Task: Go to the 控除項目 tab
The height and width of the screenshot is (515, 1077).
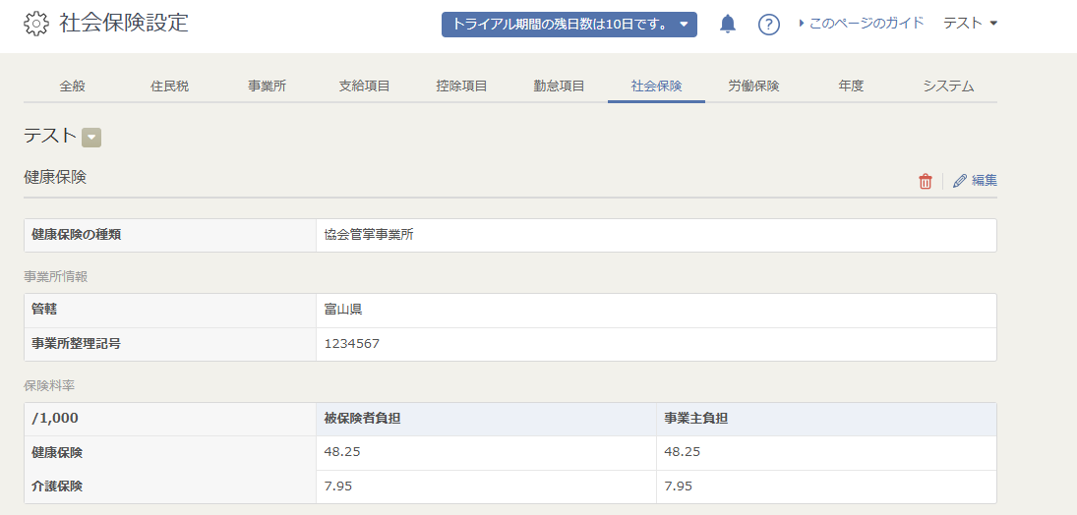Action: (461, 86)
